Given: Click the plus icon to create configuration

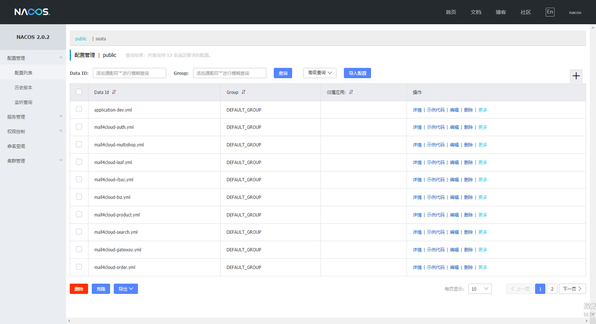Looking at the screenshot, I should point(576,76).
